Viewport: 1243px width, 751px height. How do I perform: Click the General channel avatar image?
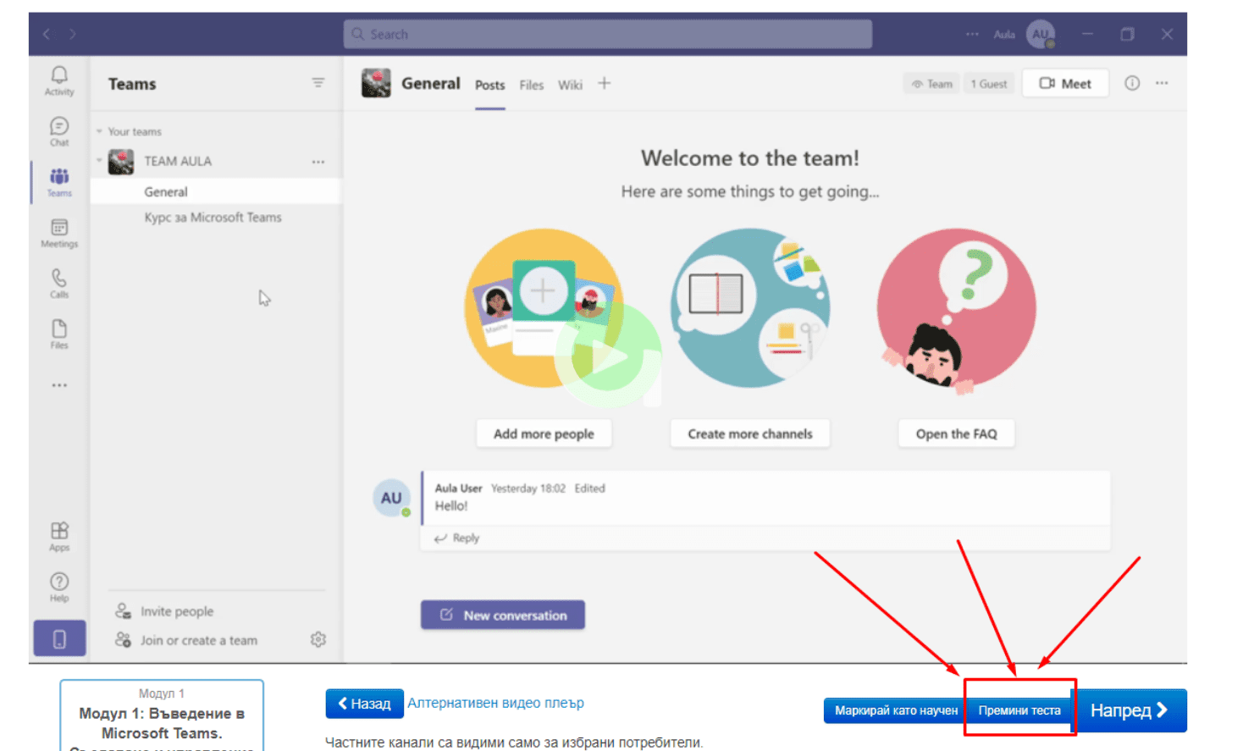tap(376, 83)
